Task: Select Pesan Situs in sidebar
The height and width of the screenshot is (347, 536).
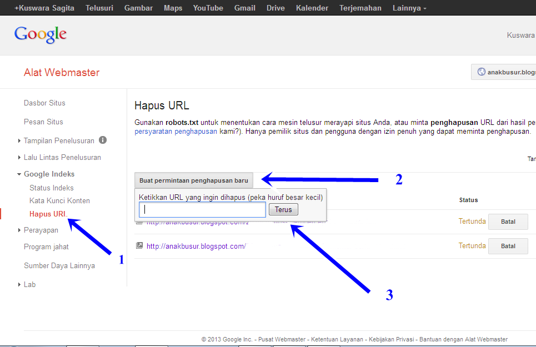Action: pos(43,122)
